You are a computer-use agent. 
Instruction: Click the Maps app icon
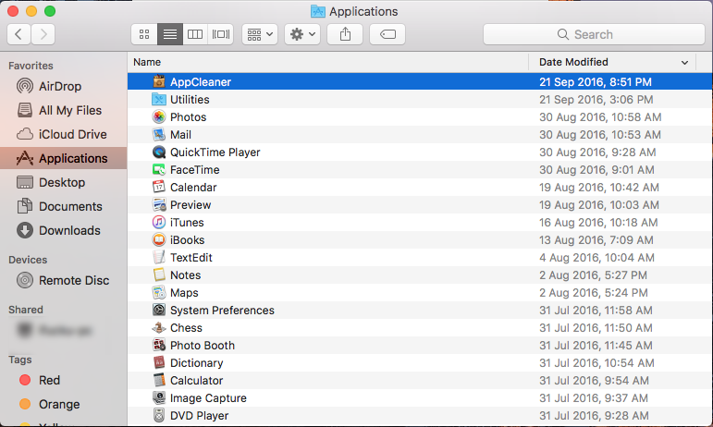[x=159, y=293]
